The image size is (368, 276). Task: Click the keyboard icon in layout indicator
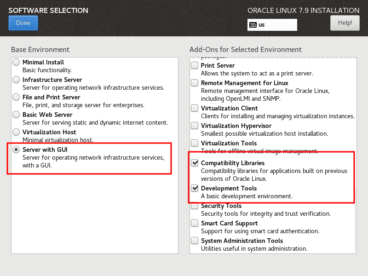[x=253, y=25]
